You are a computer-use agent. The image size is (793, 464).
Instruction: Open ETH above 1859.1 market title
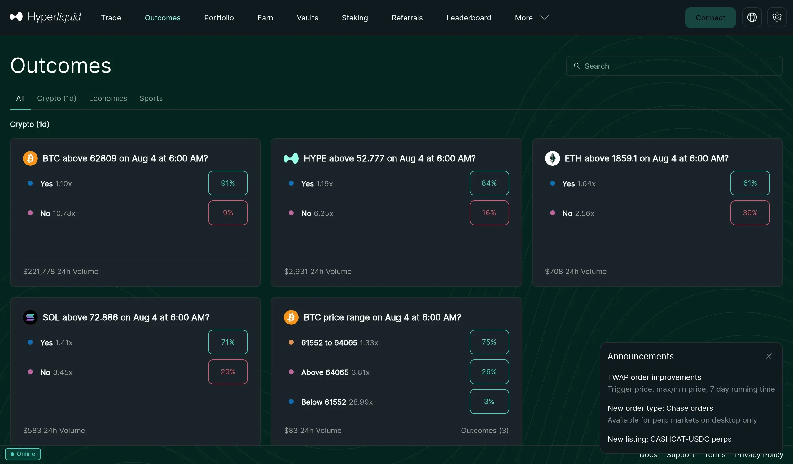(x=646, y=158)
